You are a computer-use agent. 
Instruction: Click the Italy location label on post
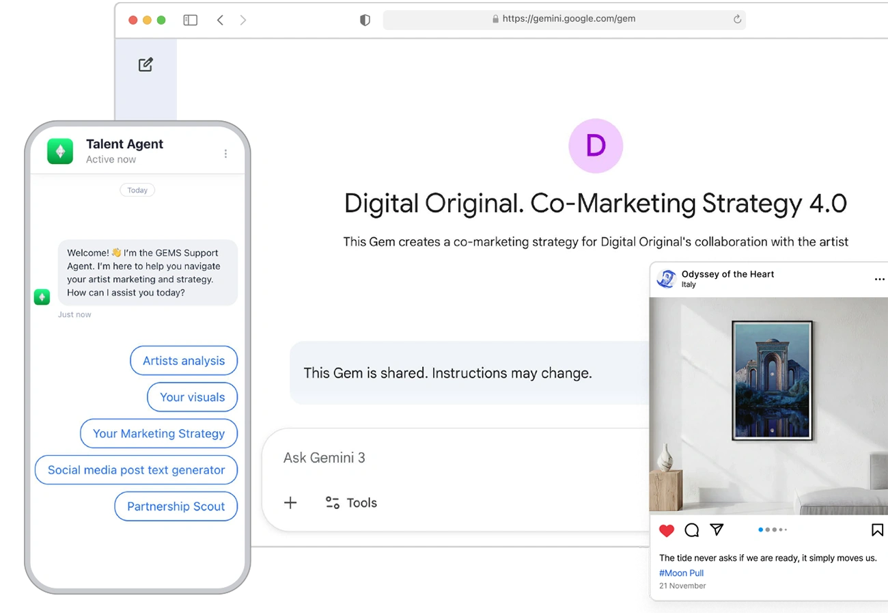689,285
